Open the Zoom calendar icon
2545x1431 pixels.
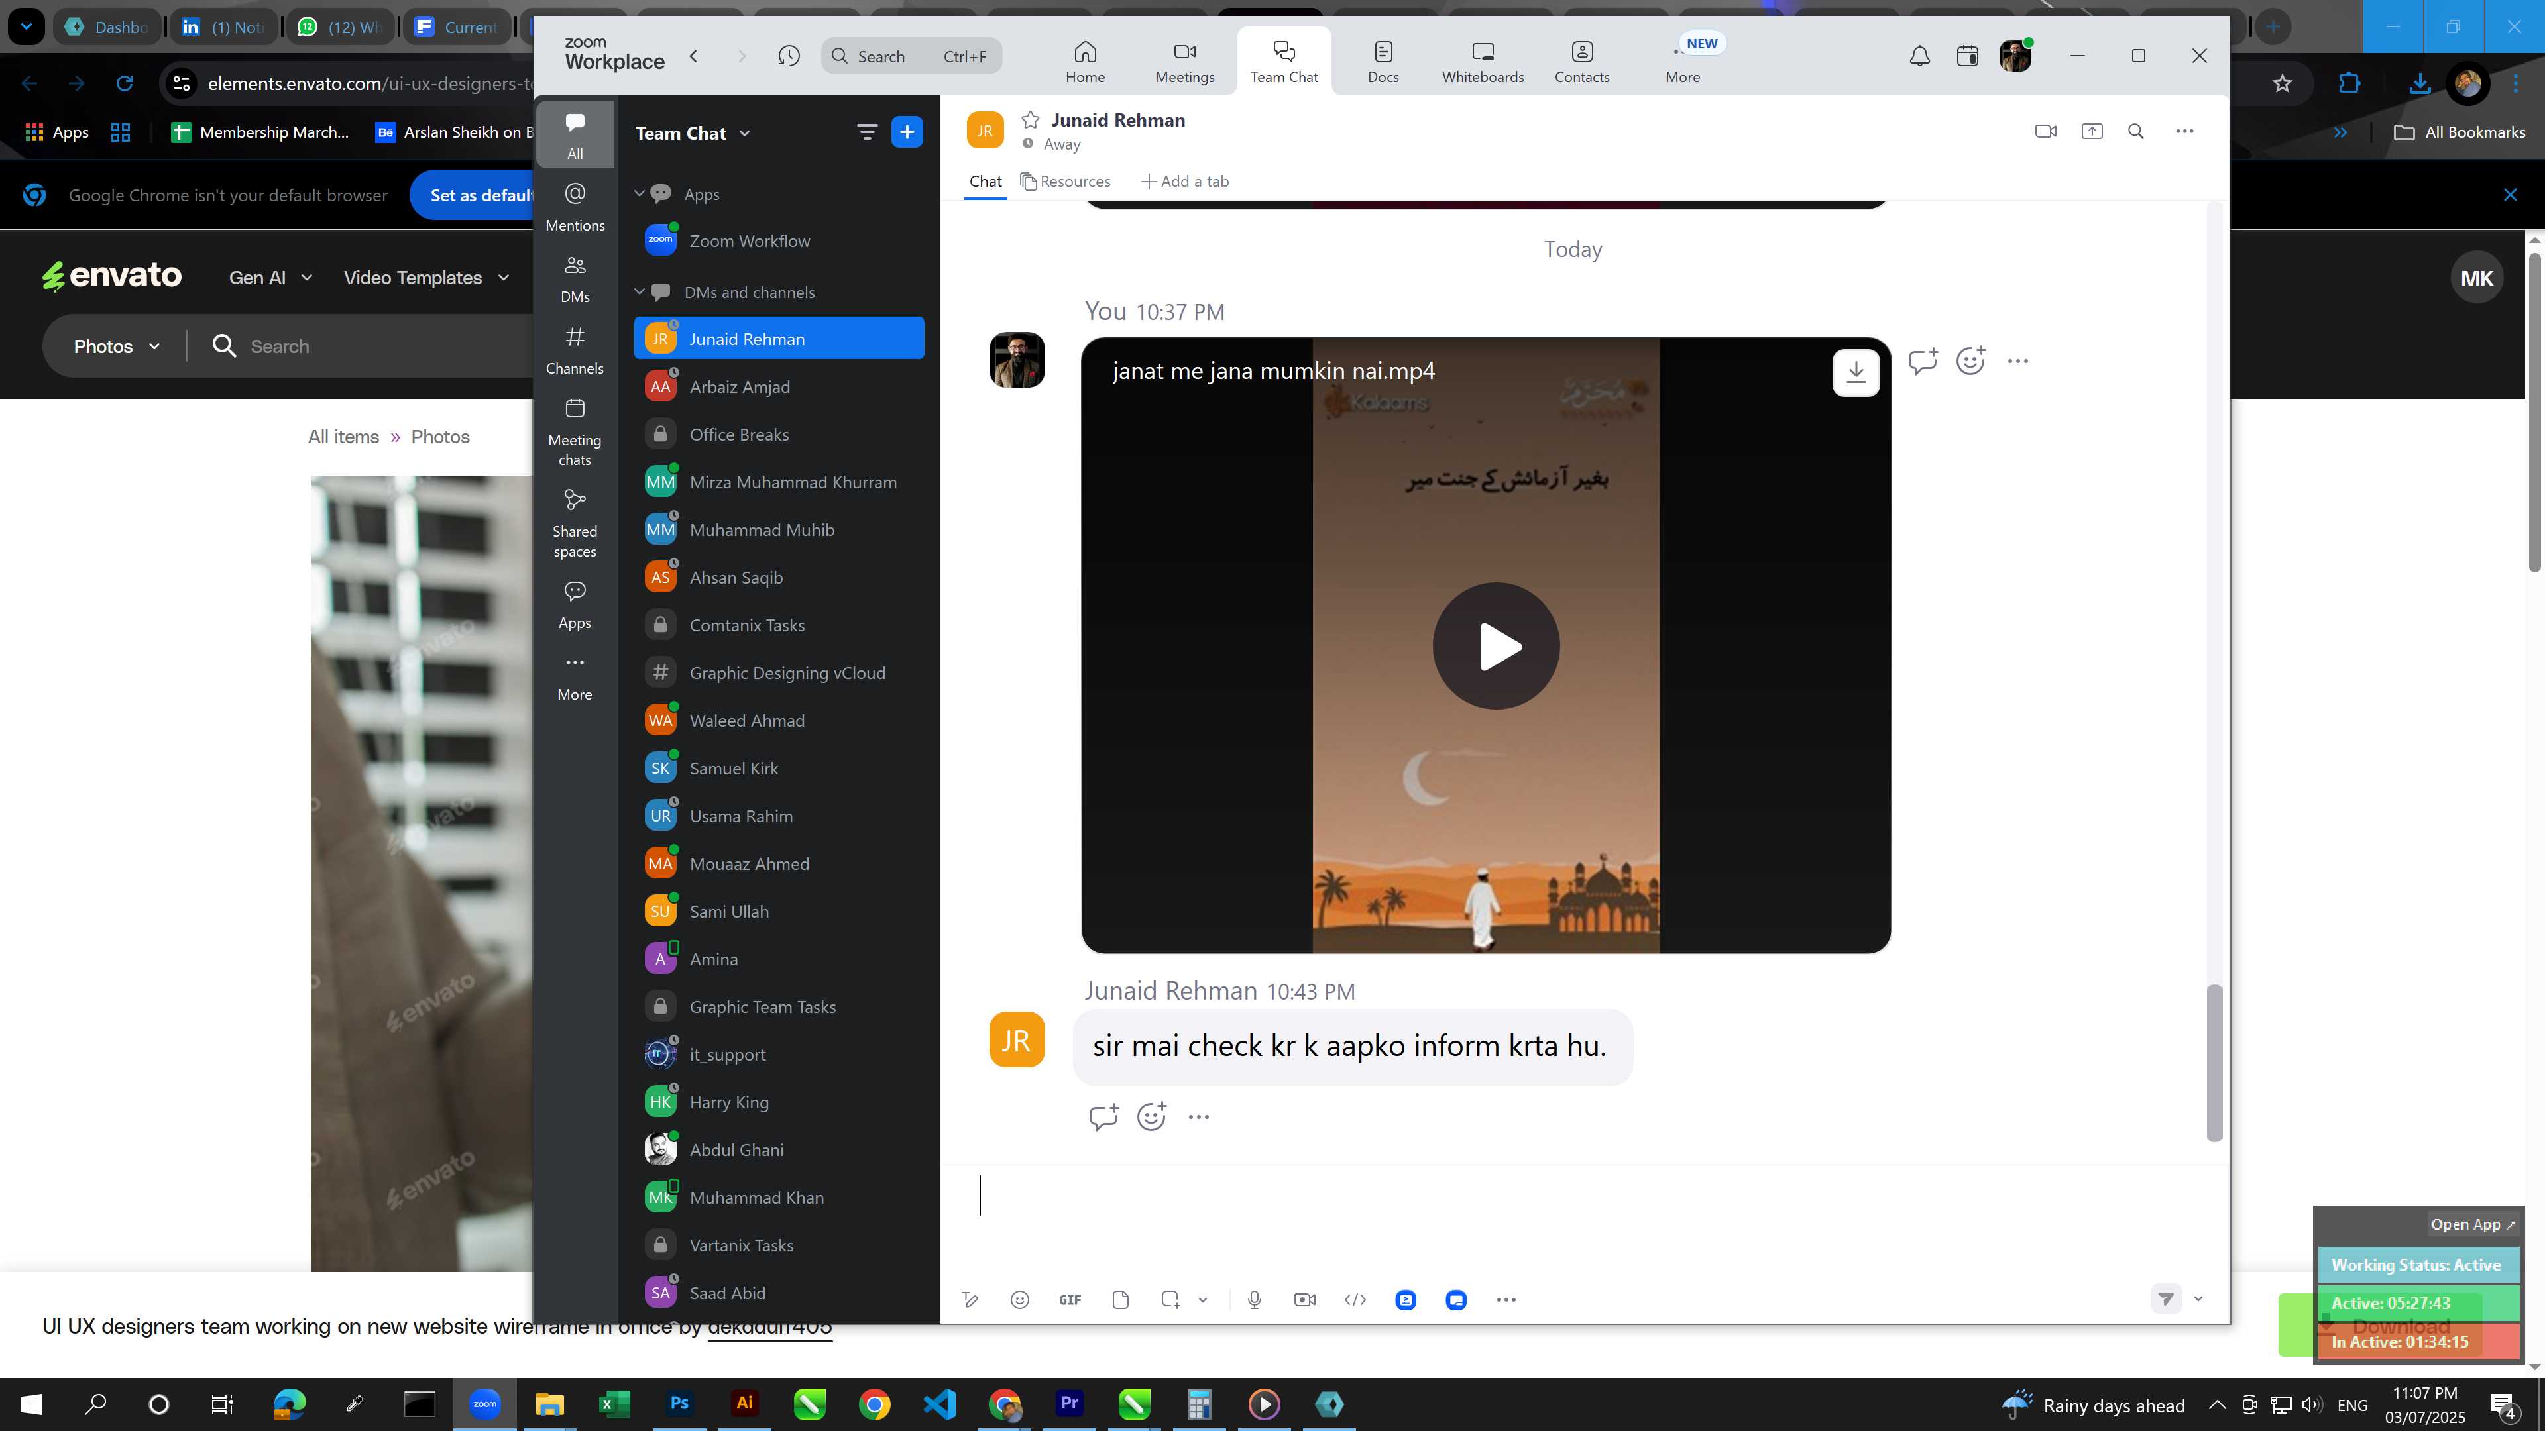click(1967, 56)
